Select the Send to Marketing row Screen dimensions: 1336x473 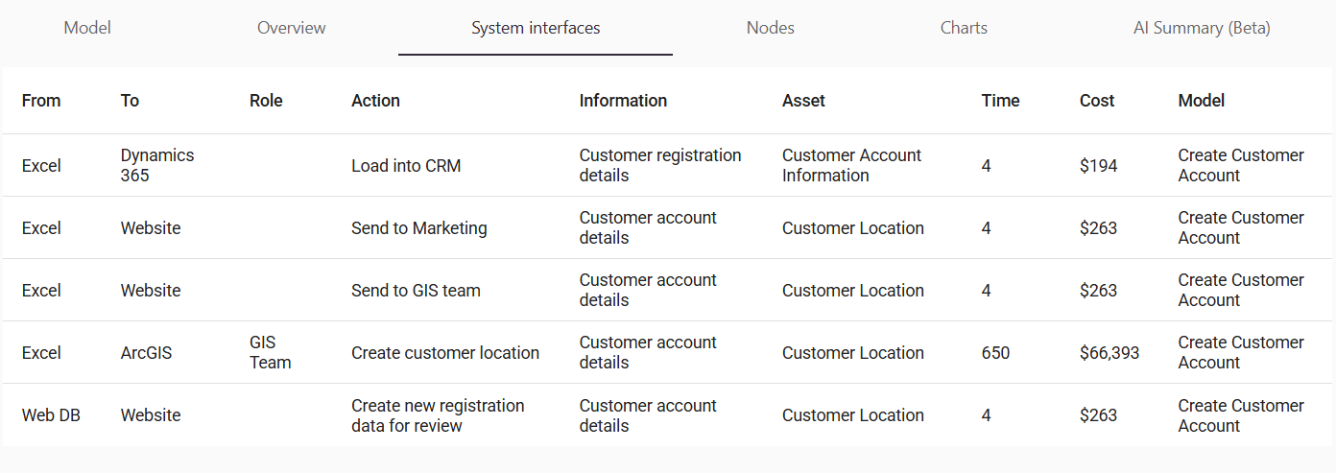click(x=419, y=228)
